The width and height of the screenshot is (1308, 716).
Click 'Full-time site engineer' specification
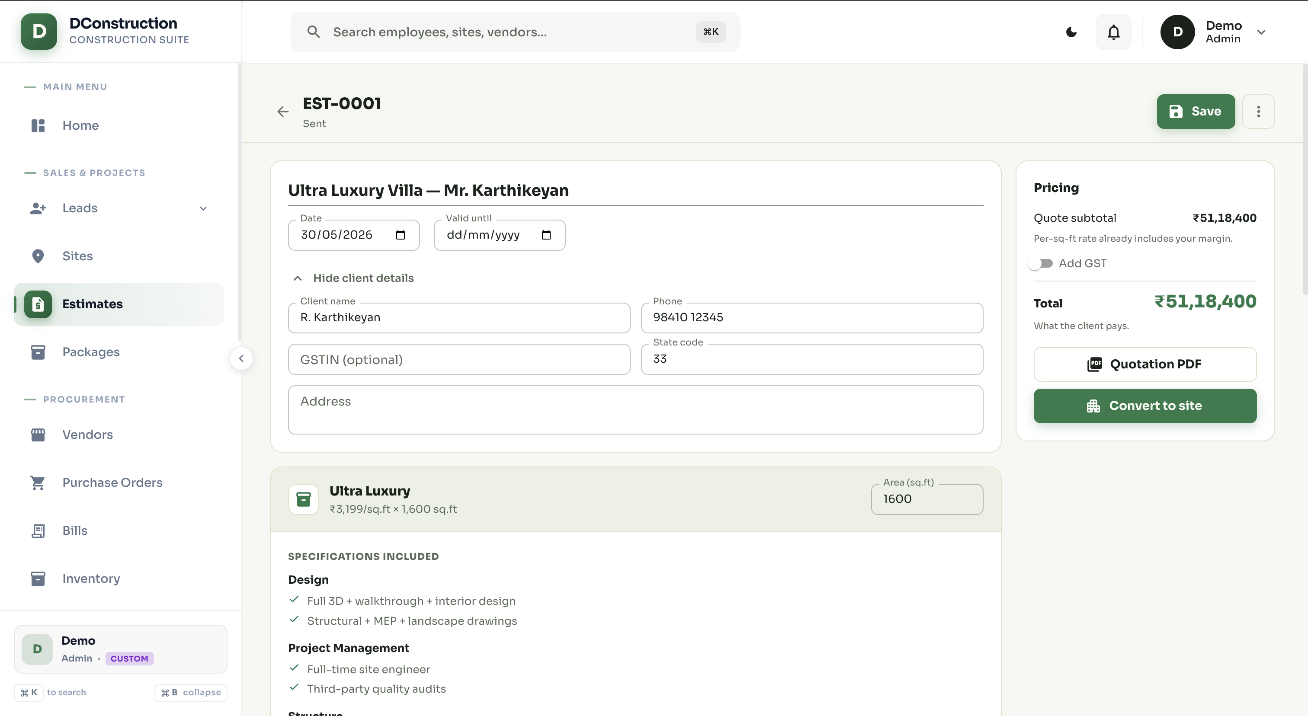[368, 670]
